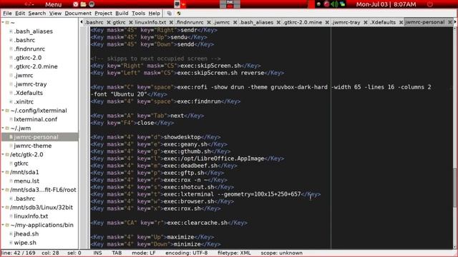Switch to the .jwmrc tab
Screen dimensions: 458x257
(x=221, y=22)
